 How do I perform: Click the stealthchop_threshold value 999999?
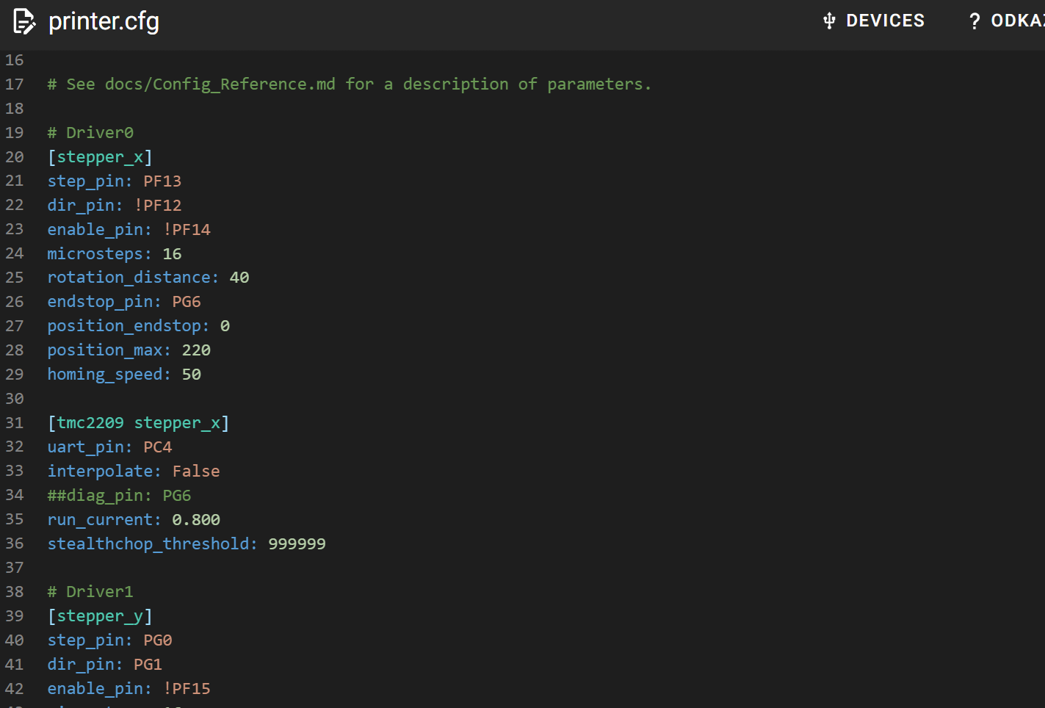(x=297, y=544)
